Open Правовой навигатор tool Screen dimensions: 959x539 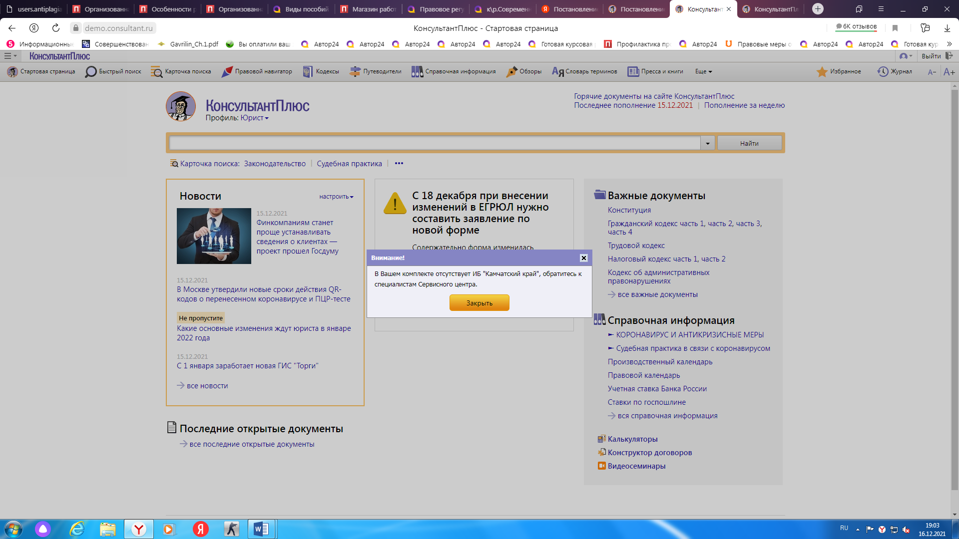point(227,72)
